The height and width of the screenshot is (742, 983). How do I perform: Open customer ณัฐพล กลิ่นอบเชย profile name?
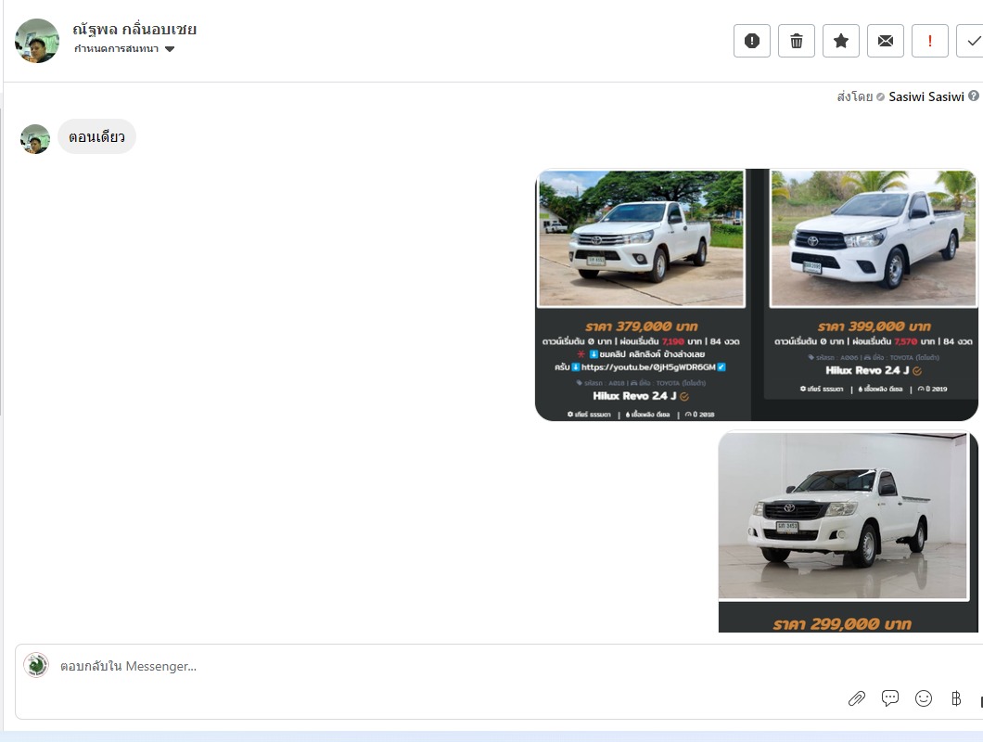point(134,29)
